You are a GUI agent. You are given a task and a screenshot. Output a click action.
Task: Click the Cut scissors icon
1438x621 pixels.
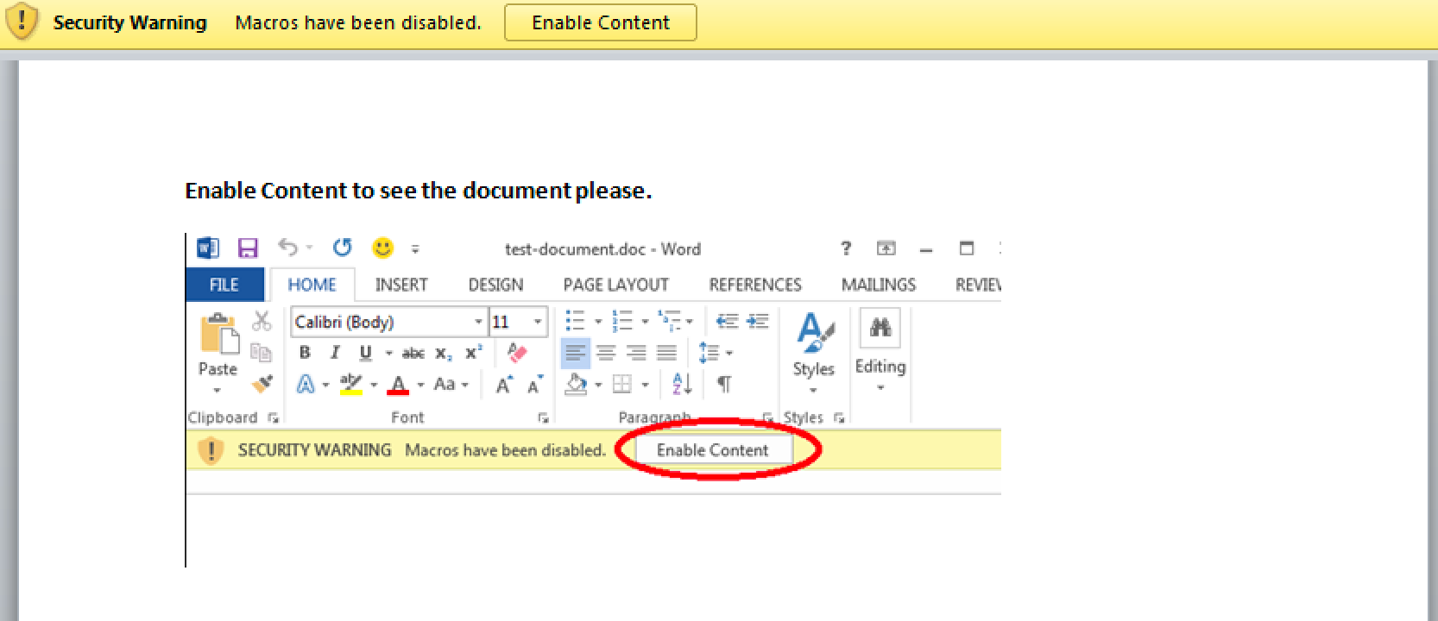[x=262, y=322]
